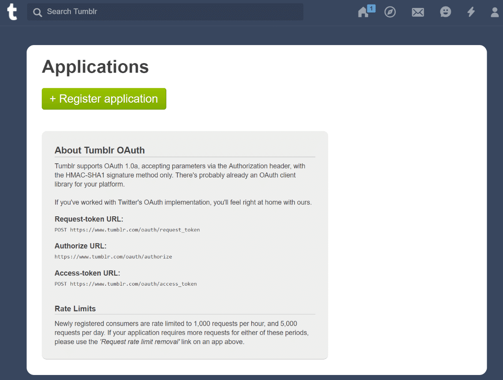Image resolution: width=503 pixels, height=380 pixels.
Task: Open the Home dashboard icon
Action: [364, 13]
